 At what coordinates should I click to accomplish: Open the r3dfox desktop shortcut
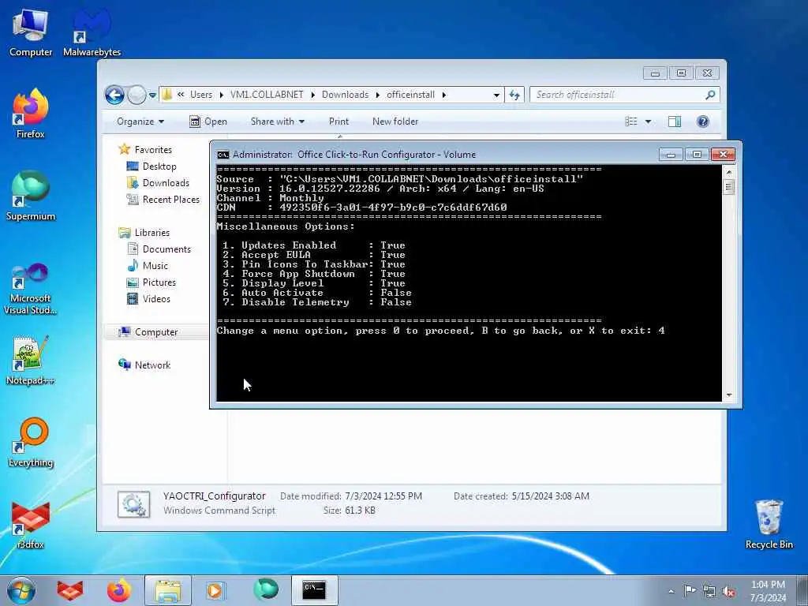pos(31,525)
